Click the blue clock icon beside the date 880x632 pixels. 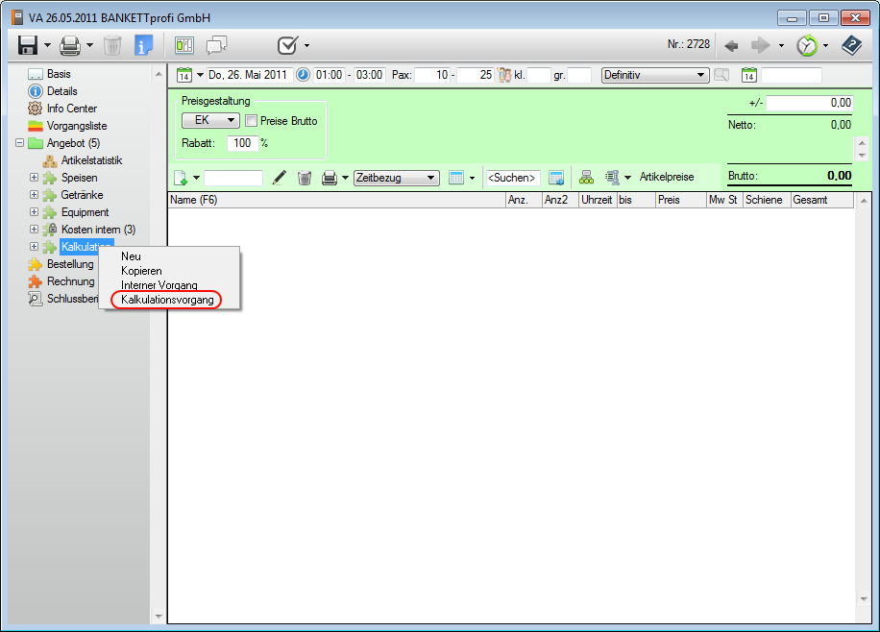pyautogui.click(x=303, y=75)
